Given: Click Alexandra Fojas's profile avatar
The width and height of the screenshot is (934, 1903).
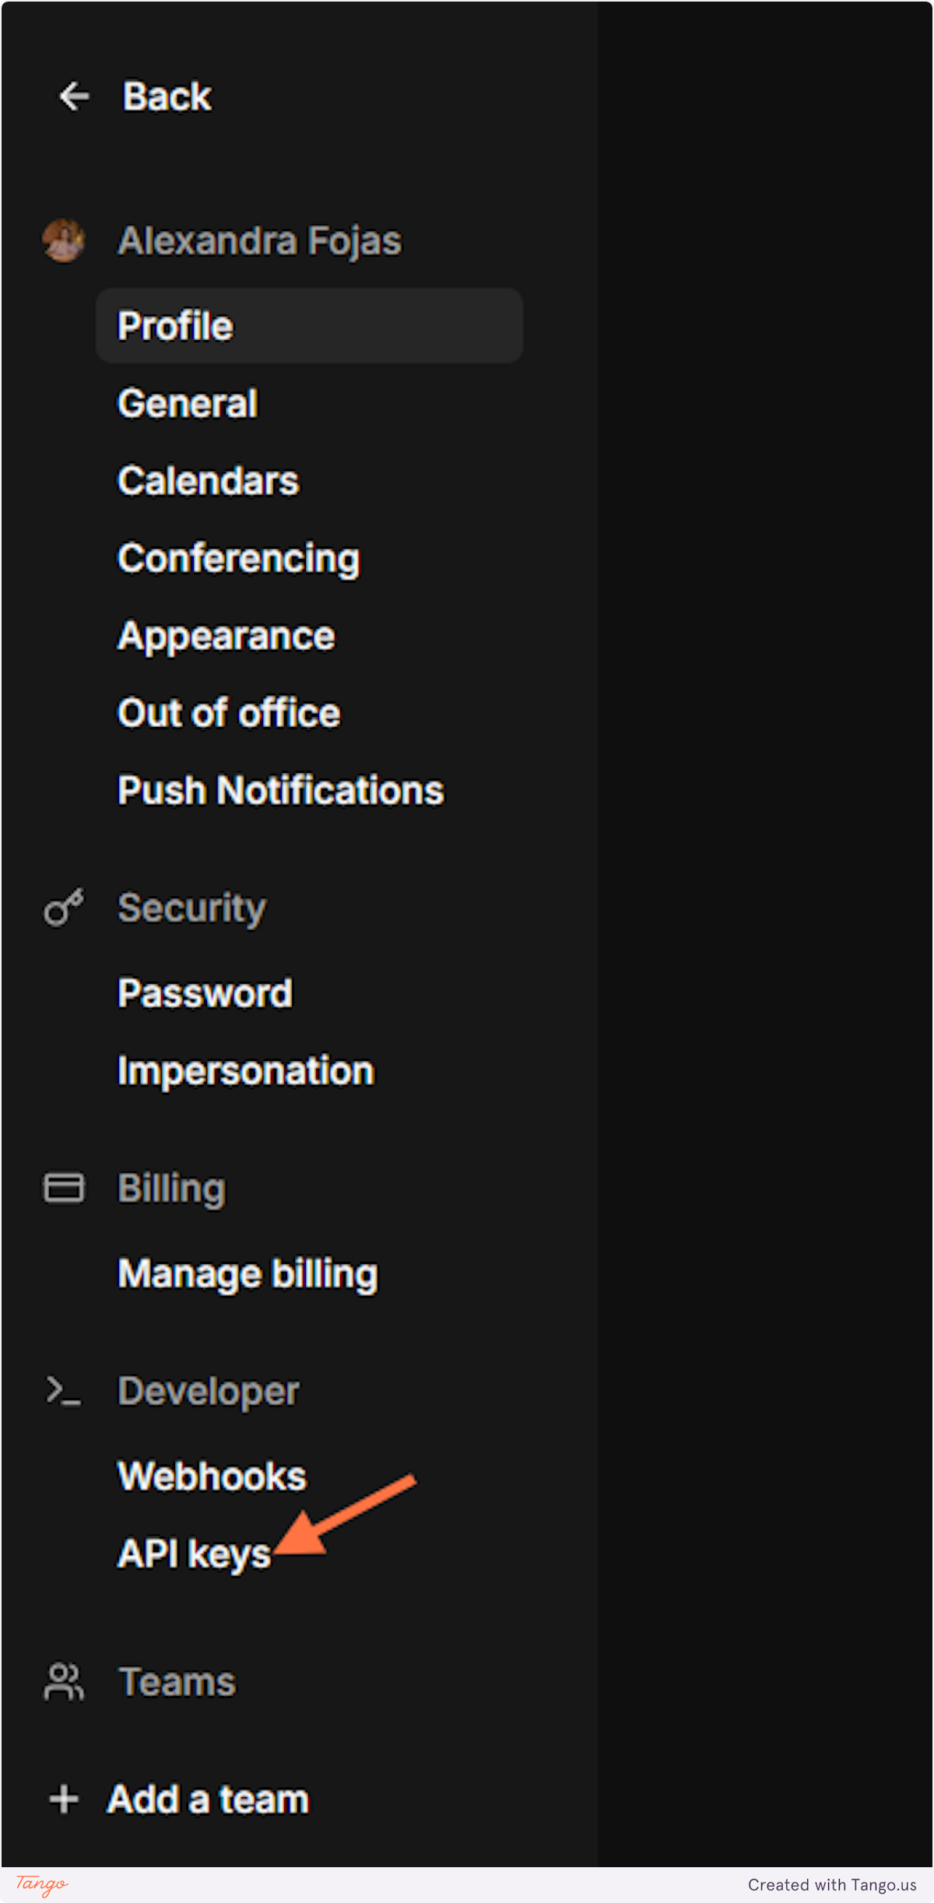Looking at the screenshot, I should (65, 241).
